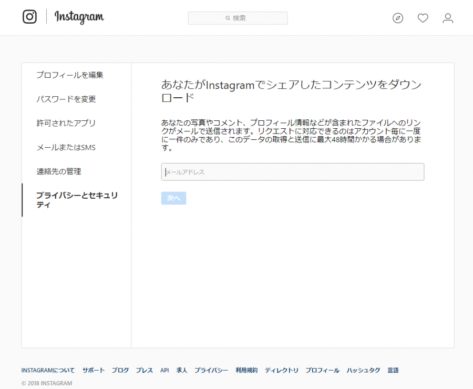473x389 pixels.
Task: Open プライバシー footer link
Action: click(211, 370)
